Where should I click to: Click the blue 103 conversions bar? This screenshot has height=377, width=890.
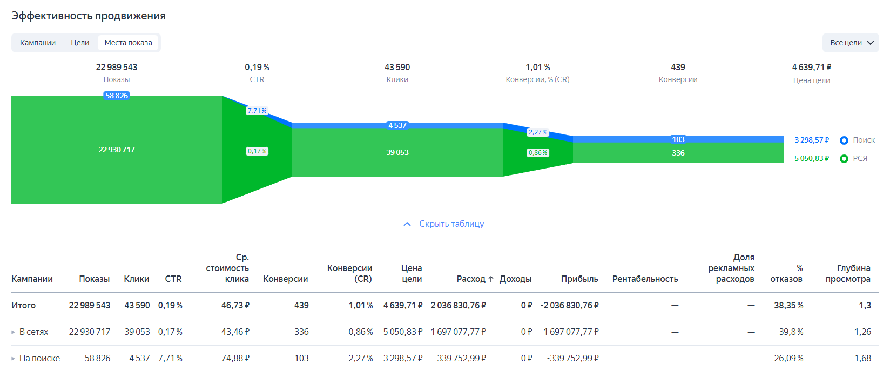coord(678,139)
